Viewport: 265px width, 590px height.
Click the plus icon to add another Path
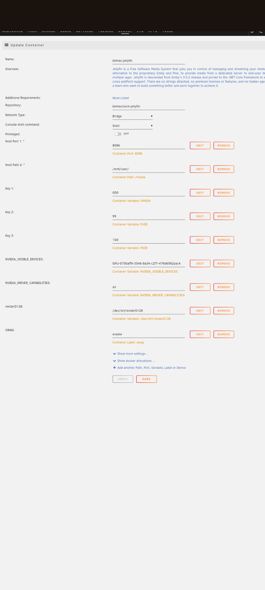114,368
